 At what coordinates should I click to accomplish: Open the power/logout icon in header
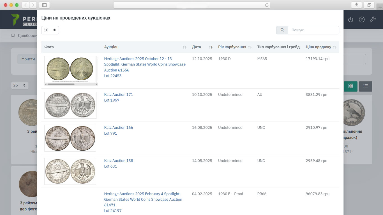pyautogui.click(x=350, y=20)
